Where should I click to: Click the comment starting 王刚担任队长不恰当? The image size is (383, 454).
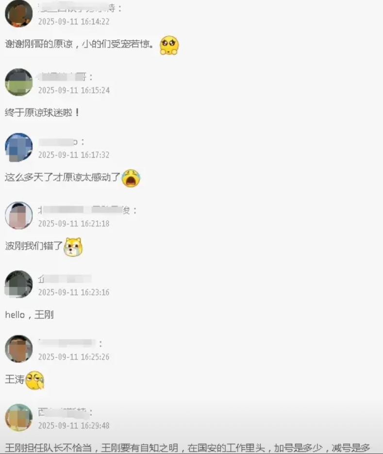tap(187, 448)
